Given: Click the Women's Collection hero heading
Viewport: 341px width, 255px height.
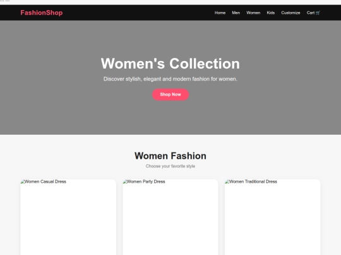Looking at the screenshot, I should tap(170, 64).
